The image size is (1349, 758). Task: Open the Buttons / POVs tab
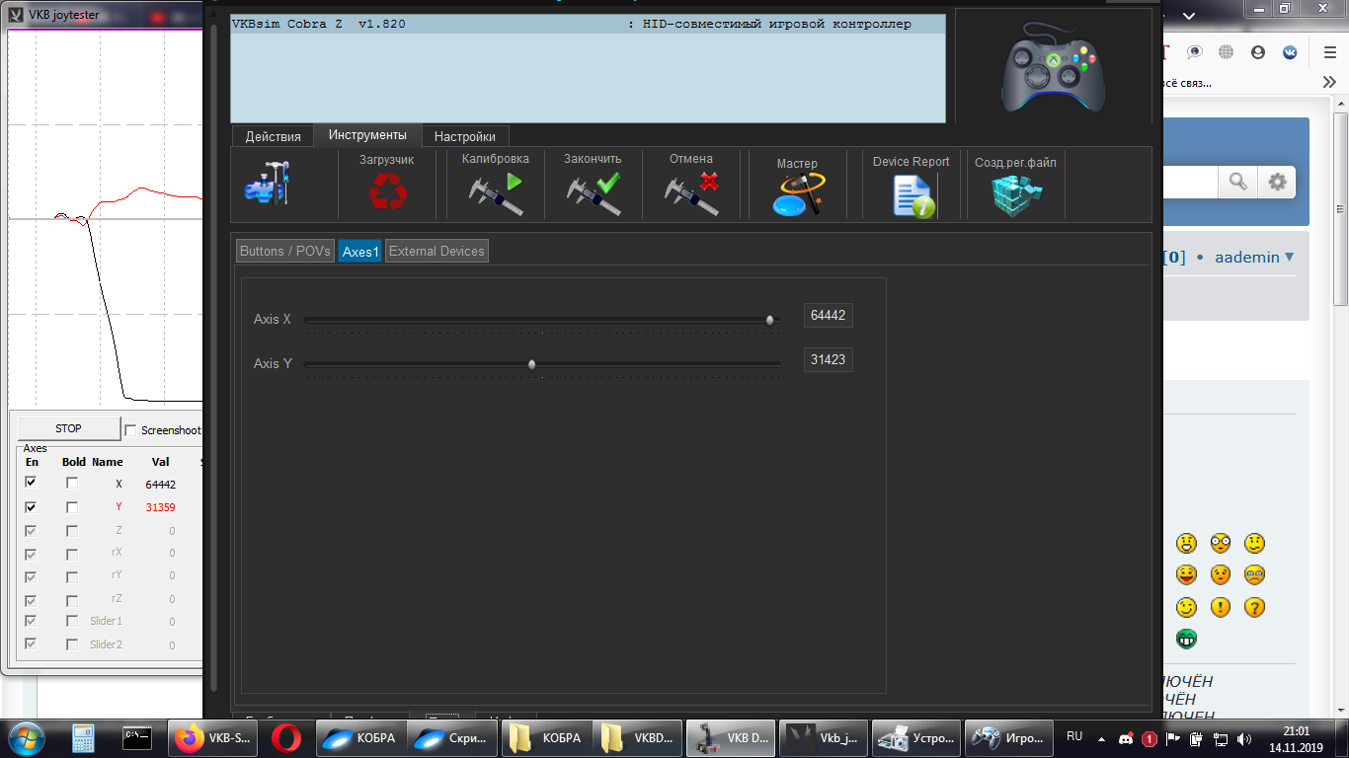coord(285,252)
